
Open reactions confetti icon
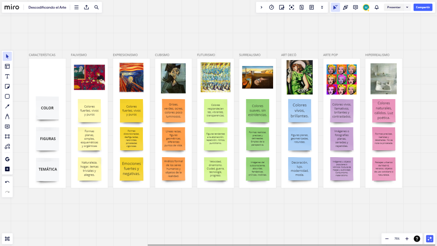tap(345, 7)
